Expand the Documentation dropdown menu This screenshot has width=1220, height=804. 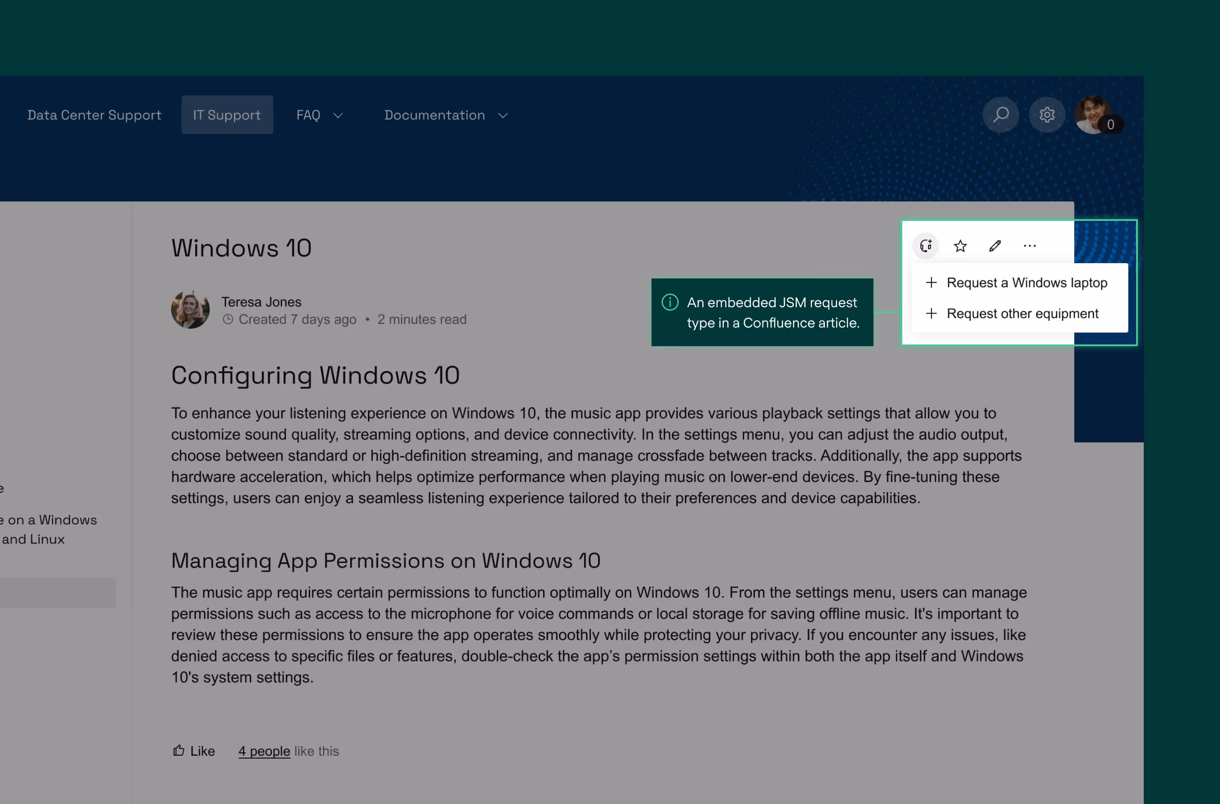[446, 115]
